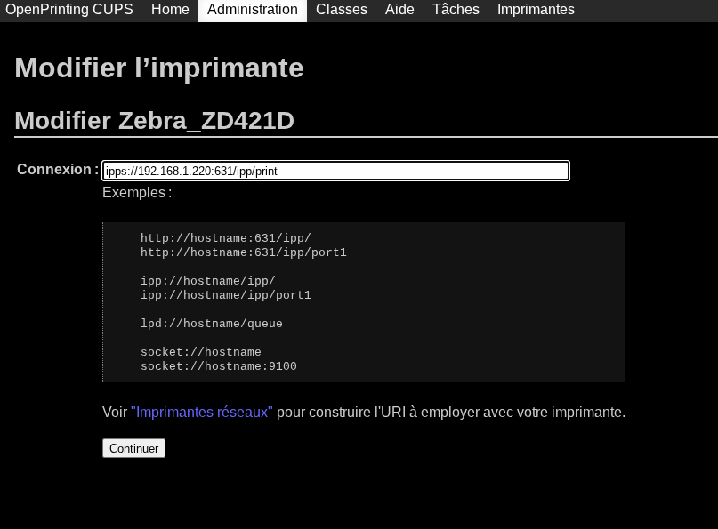Go to the Home tab
Image resolution: width=718 pixels, height=529 pixels.
pyautogui.click(x=170, y=10)
